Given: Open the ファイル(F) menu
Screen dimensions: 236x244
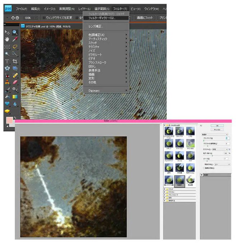Looking at the screenshot, I should [x=21, y=9].
